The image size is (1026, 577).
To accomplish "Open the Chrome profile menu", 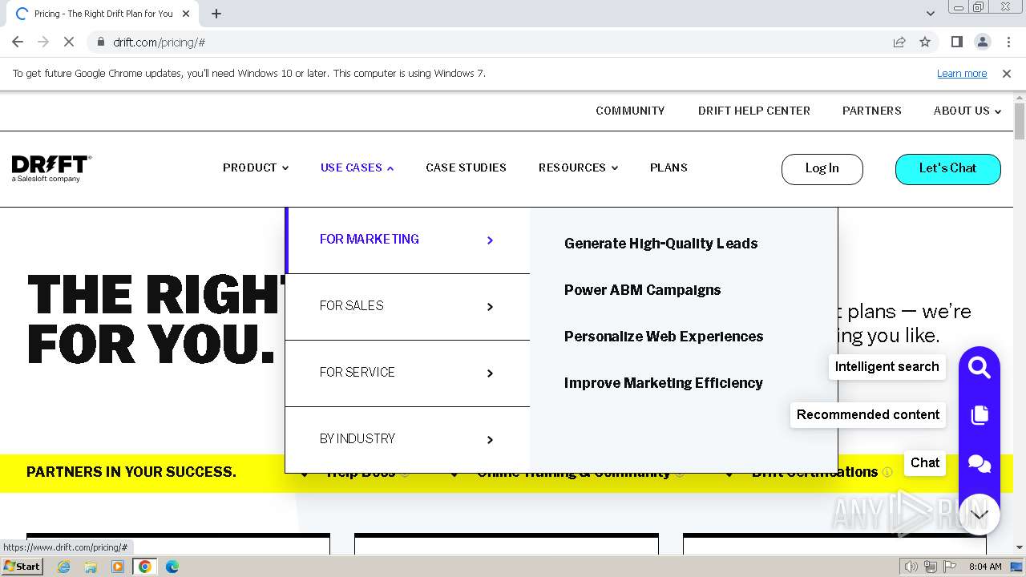I will tap(982, 42).
